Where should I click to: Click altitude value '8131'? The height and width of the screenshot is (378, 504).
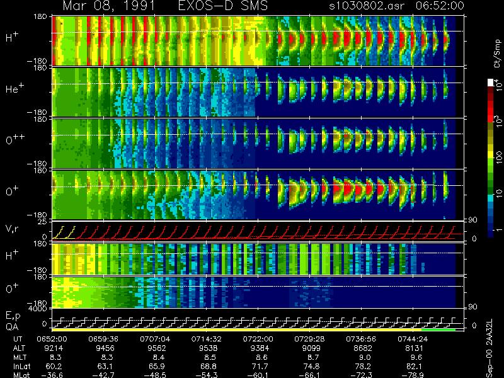(x=415, y=348)
